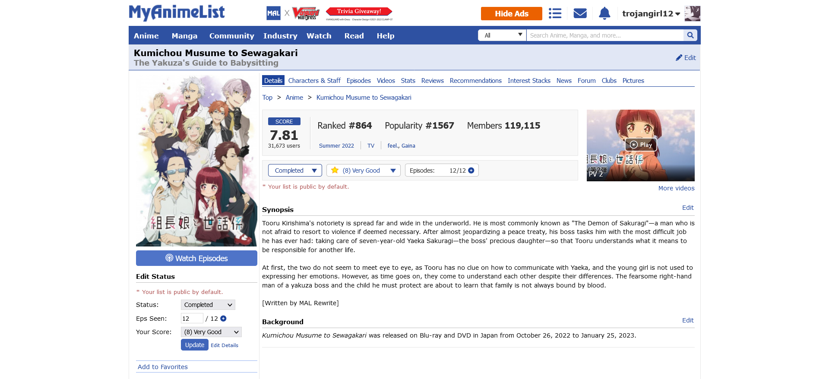Click the Trivia Giveaway banner

coord(359,13)
